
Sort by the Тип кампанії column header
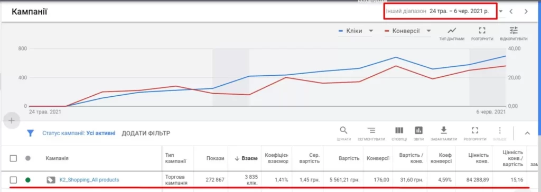click(176, 158)
